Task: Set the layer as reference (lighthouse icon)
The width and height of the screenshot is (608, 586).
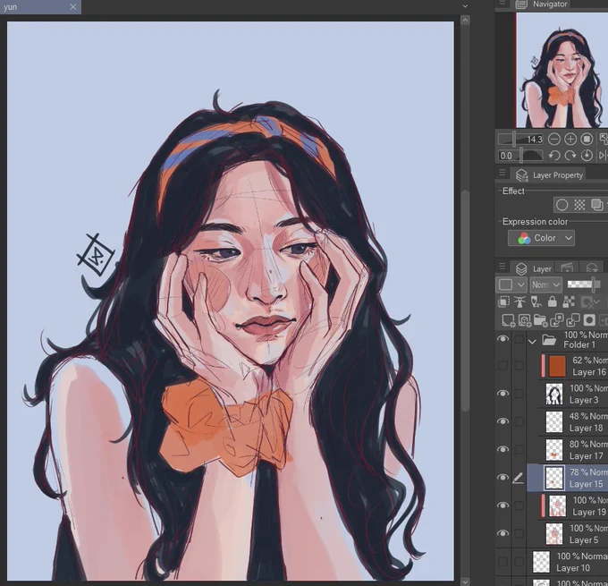Action: point(519,301)
